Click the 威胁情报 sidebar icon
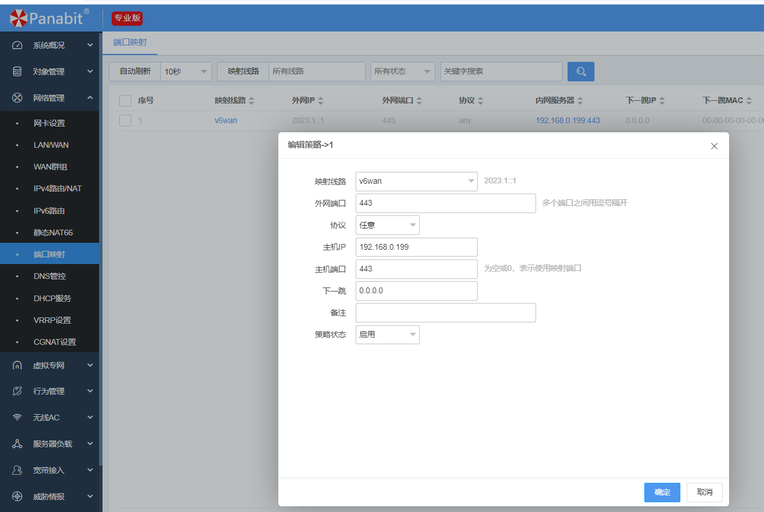Image resolution: width=764 pixels, height=512 pixels. tap(17, 497)
